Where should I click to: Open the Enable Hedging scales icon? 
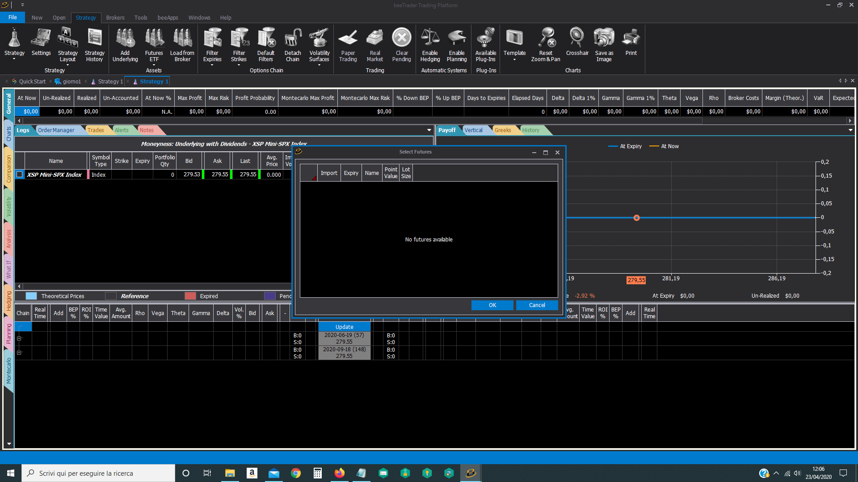(x=430, y=45)
